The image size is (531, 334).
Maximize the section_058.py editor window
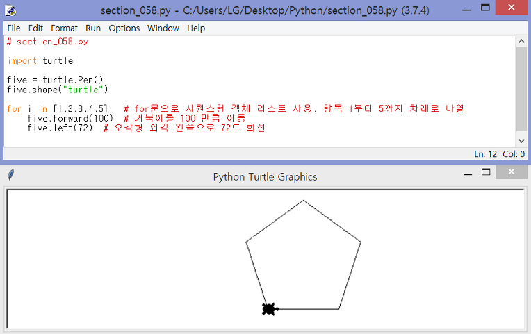(x=485, y=8)
